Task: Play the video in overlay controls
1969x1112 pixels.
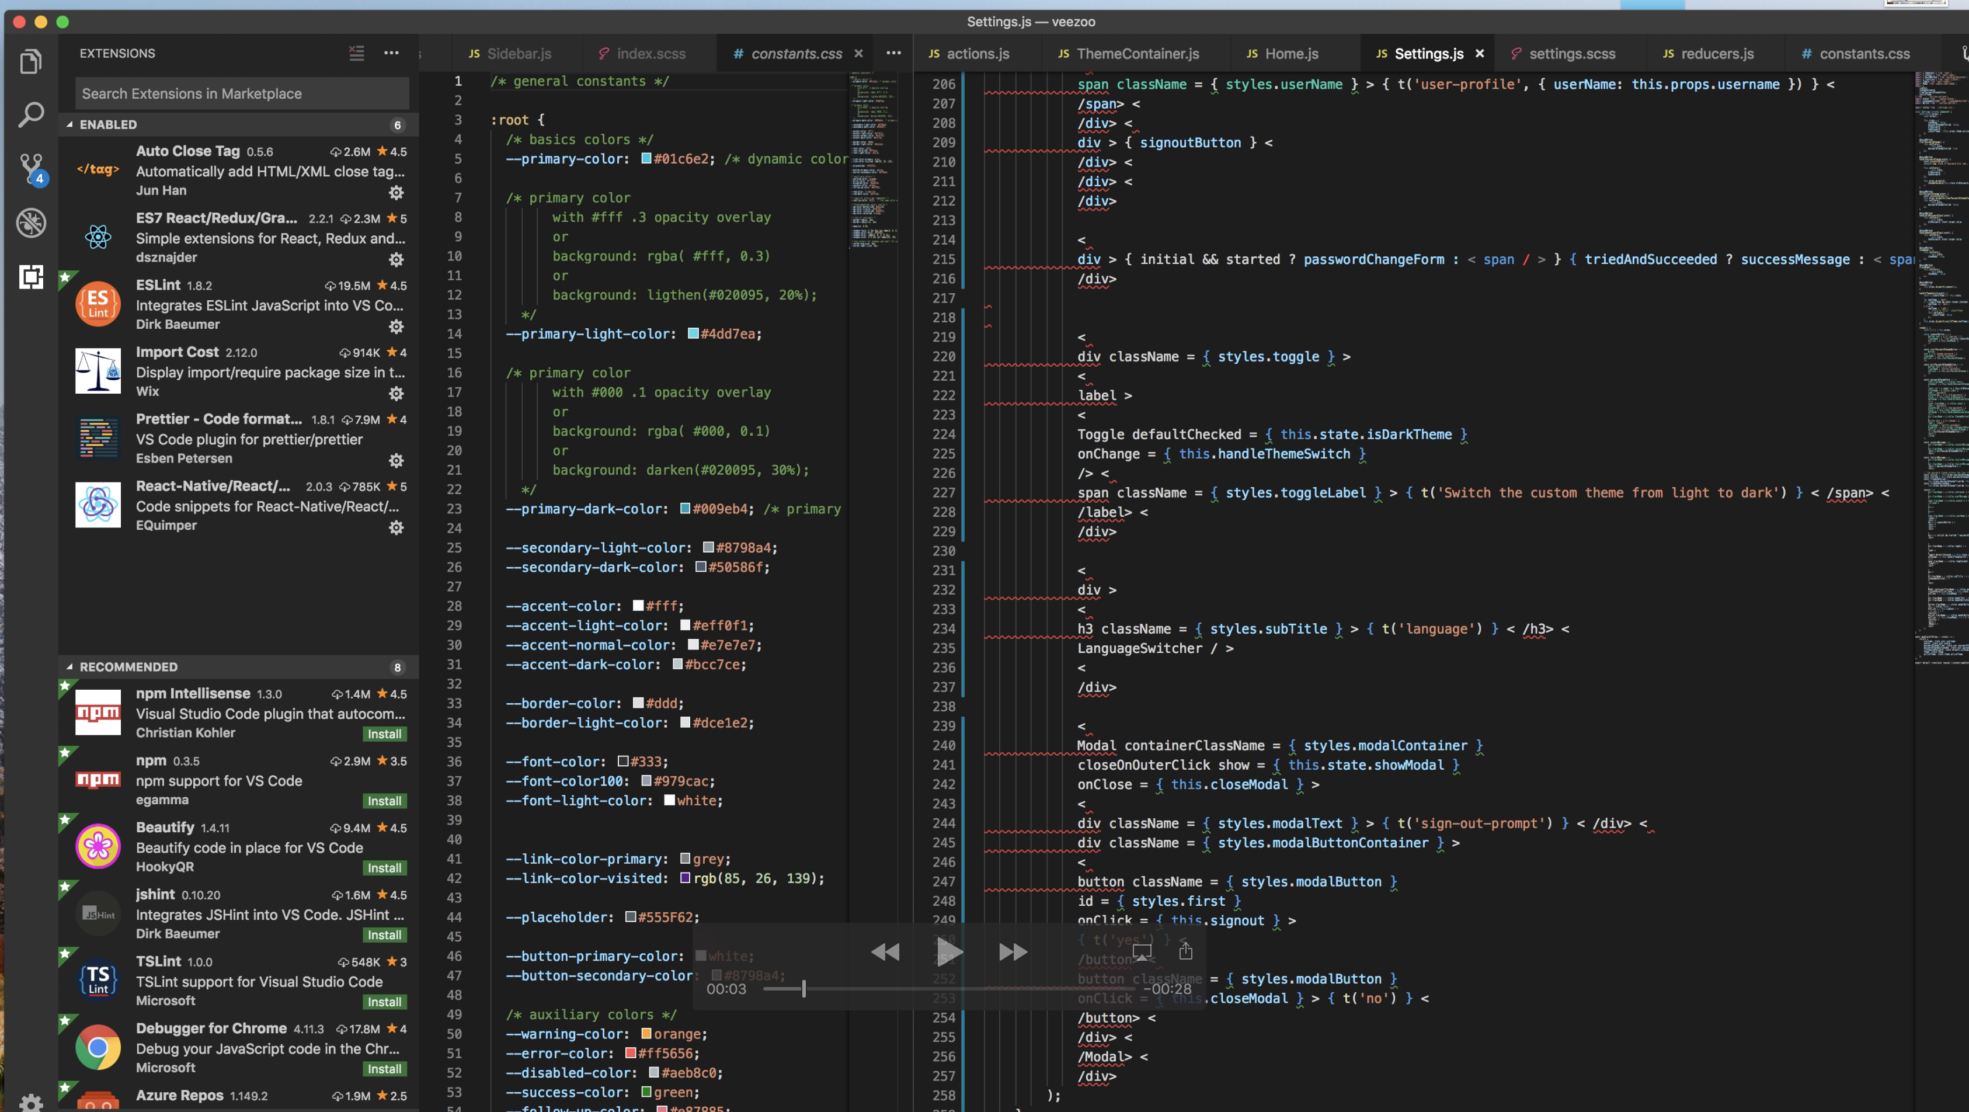Action: pyautogui.click(x=949, y=951)
